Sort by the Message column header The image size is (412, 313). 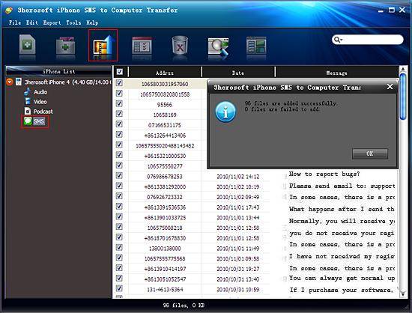(x=336, y=73)
